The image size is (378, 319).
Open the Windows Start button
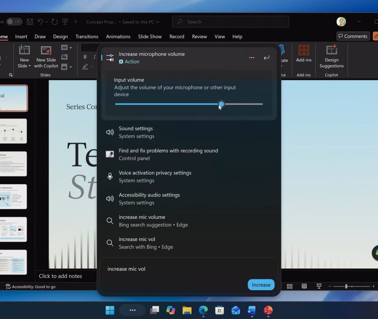[x=110, y=310]
